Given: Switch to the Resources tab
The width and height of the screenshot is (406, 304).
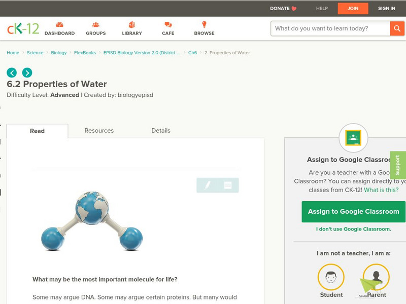Looking at the screenshot, I should pyautogui.click(x=99, y=131).
